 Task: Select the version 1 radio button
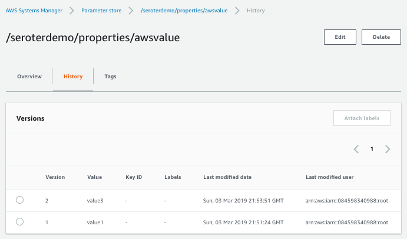19,222
